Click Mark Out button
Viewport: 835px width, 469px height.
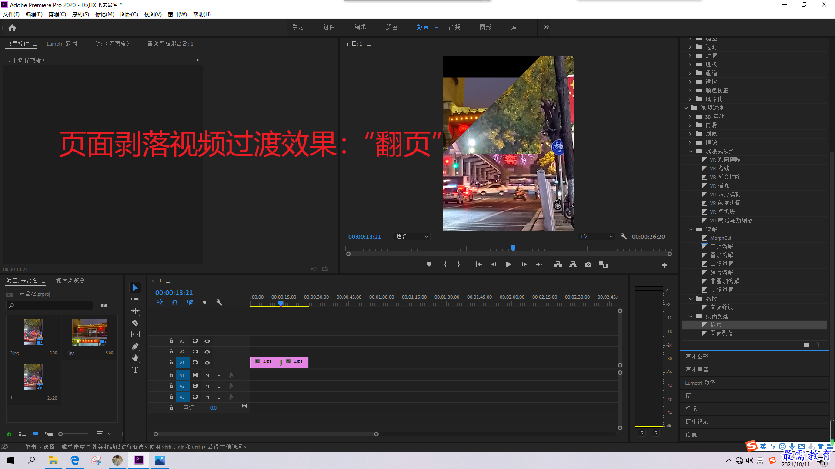point(459,264)
